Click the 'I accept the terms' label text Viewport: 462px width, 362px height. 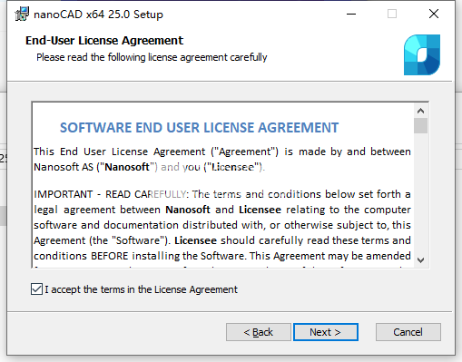(x=141, y=289)
